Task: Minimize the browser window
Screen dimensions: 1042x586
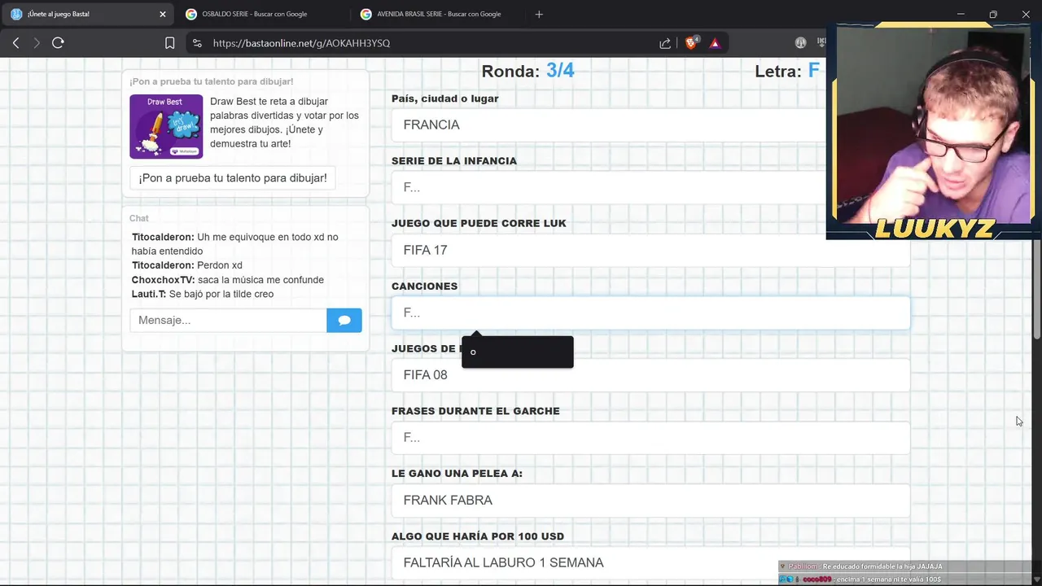Action: 961,14
